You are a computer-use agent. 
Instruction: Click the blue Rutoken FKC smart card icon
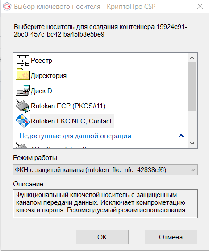point(23,121)
